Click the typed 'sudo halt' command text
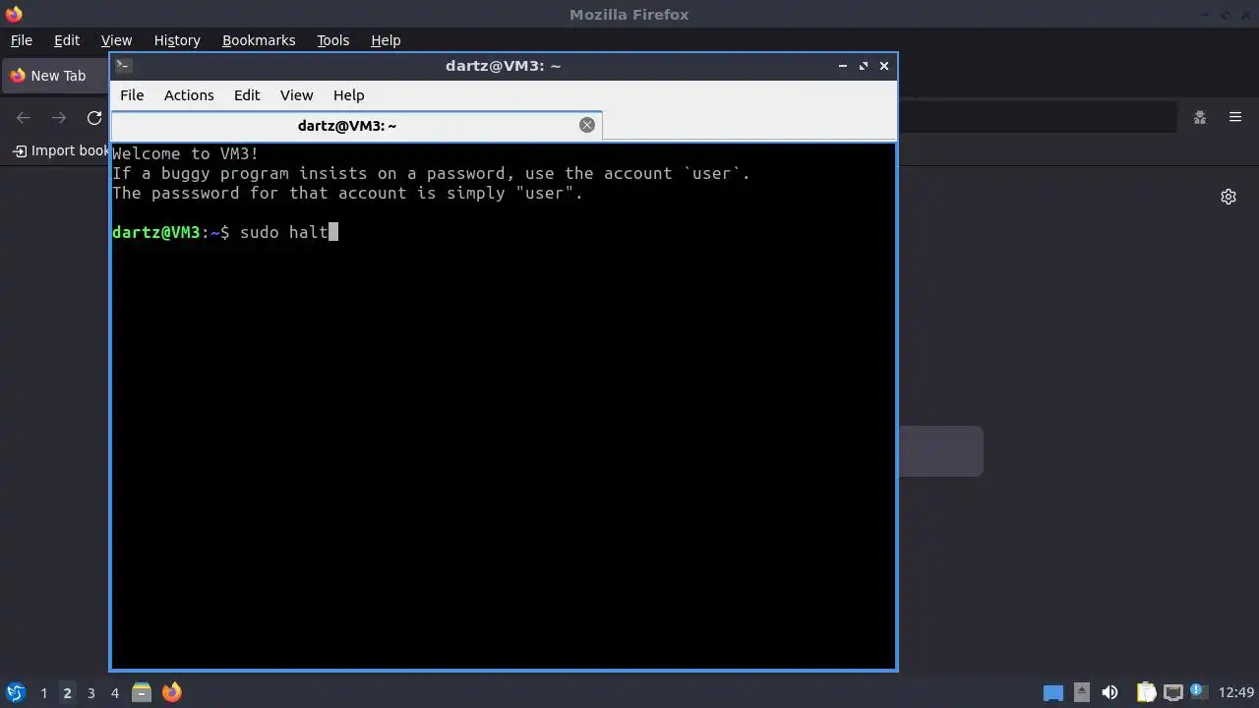The image size is (1259, 708). (x=284, y=232)
